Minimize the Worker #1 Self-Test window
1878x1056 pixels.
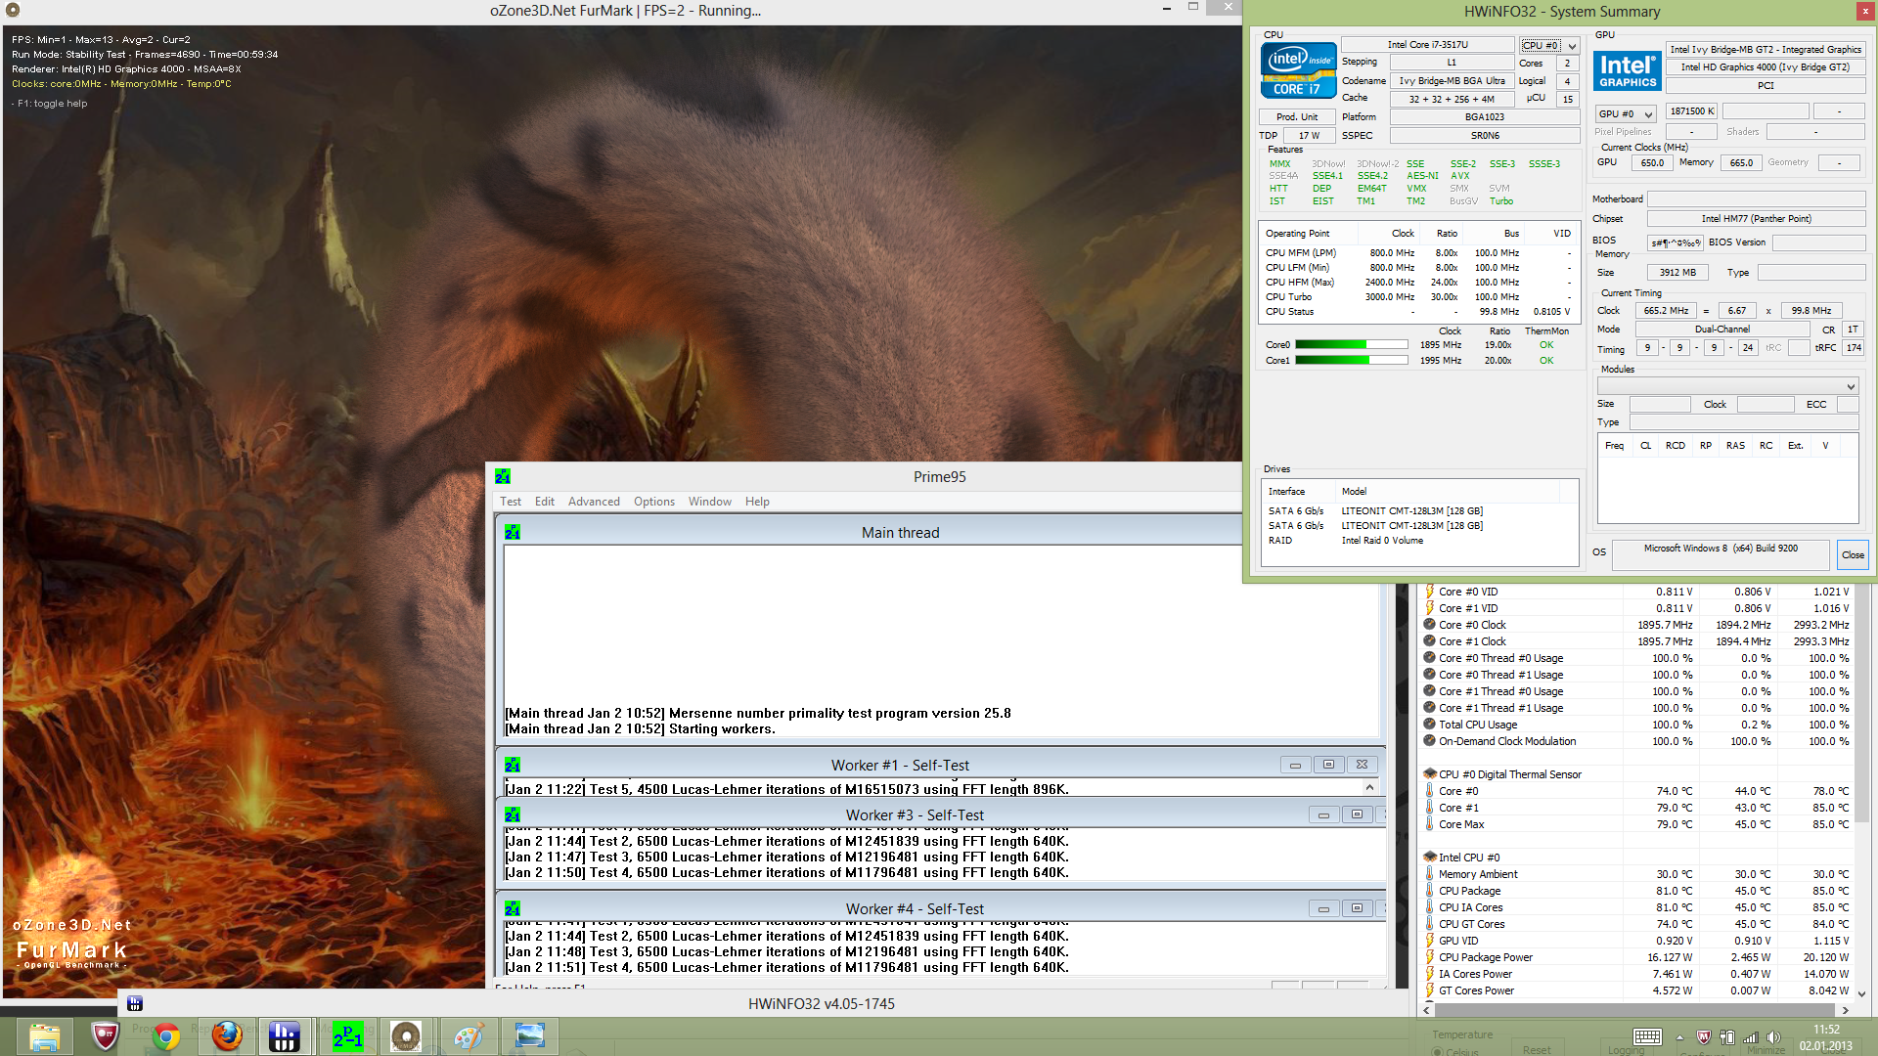pos(1295,765)
